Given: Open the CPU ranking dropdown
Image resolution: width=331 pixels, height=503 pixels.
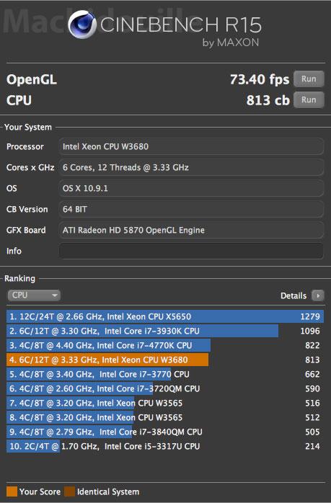Looking at the screenshot, I should pyautogui.click(x=34, y=295).
